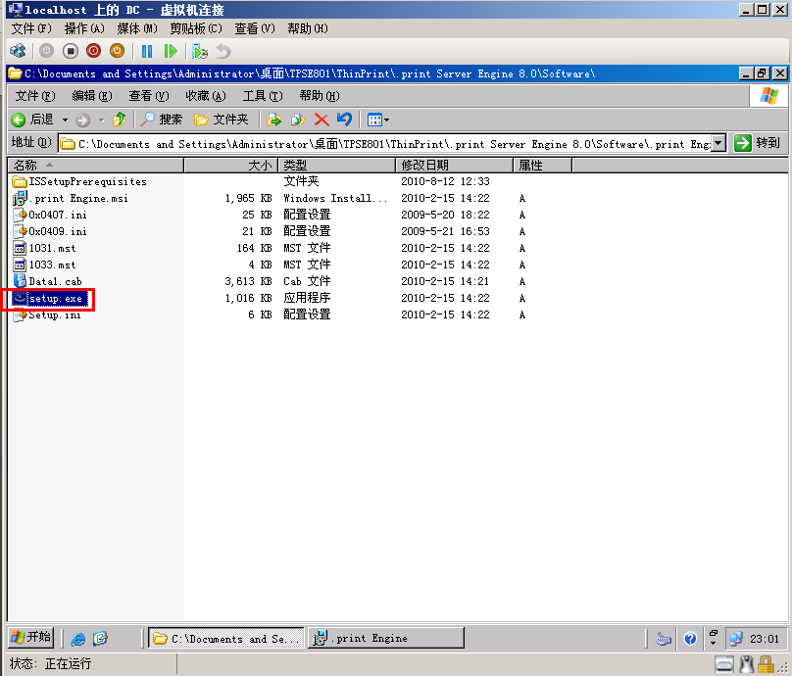Viewport: 792px width, 676px height.
Task: Select the 0x0407.ini file
Action: click(x=50, y=216)
